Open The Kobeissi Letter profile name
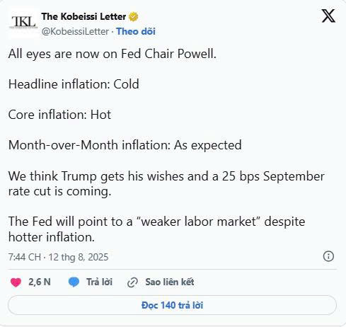The width and height of the screenshot is (346, 327). click(x=83, y=17)
